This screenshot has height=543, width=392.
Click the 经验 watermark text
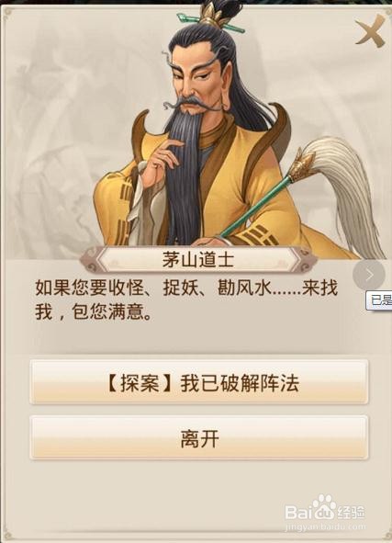pyautogui.click(x=352, y=512)
